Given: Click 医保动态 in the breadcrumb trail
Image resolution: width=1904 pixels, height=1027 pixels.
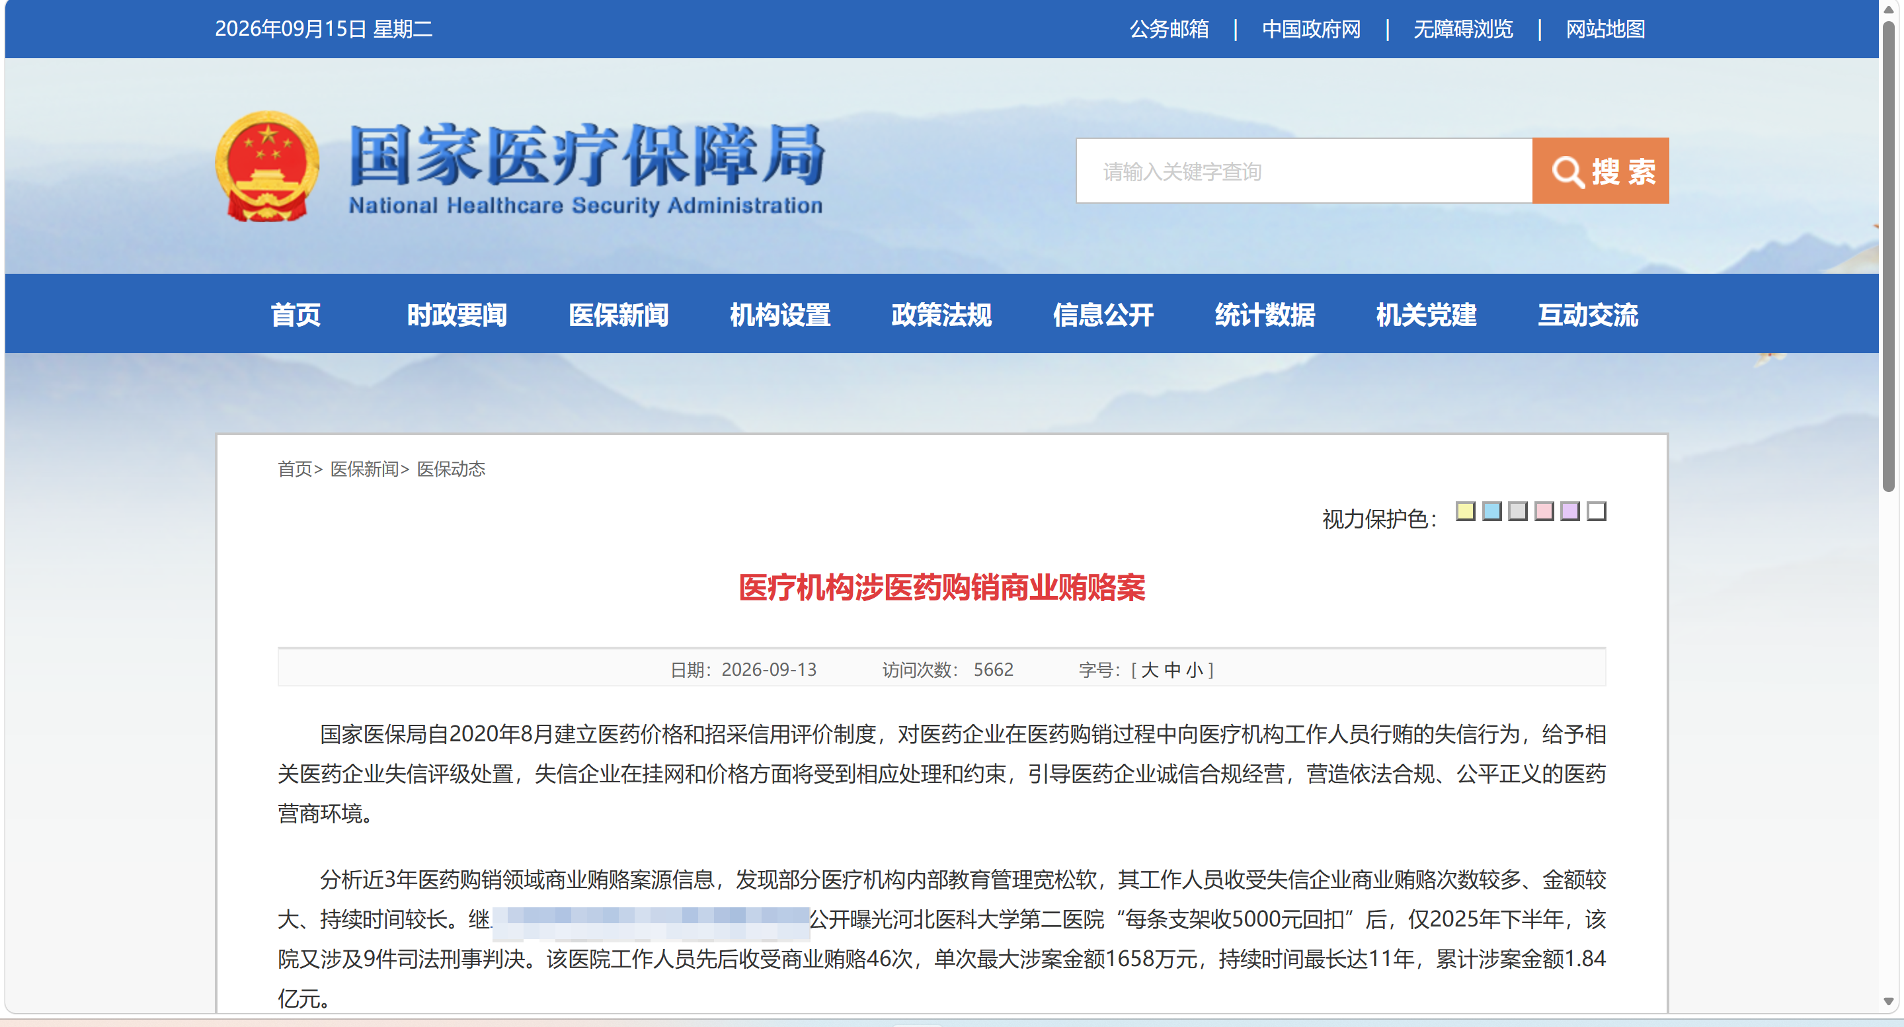Looking at the screenshot, I should coord(451,469).
